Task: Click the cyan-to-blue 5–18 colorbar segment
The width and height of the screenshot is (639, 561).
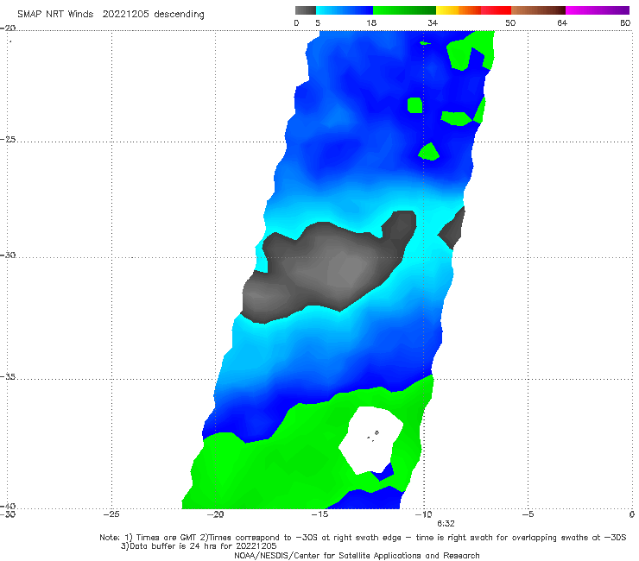Action: (x=345, y=10)
